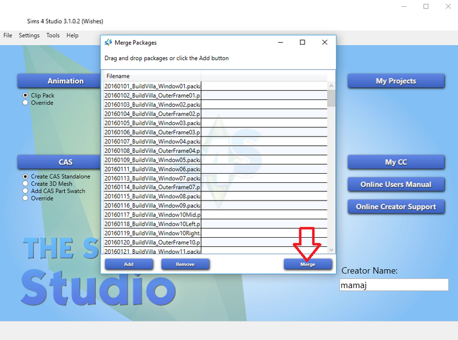458x340 pixels.
Task: Close the Merge Packages dialog
Action: pos(325,42)
